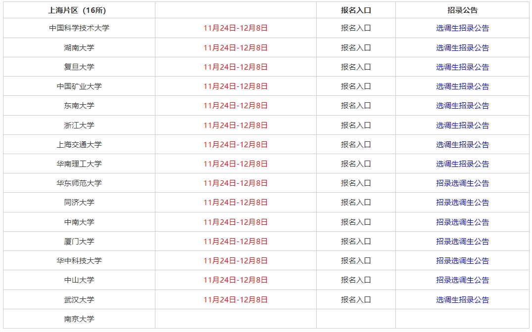
Task: View 选调生招录公告 for 复旦大学
Action: 462,67
